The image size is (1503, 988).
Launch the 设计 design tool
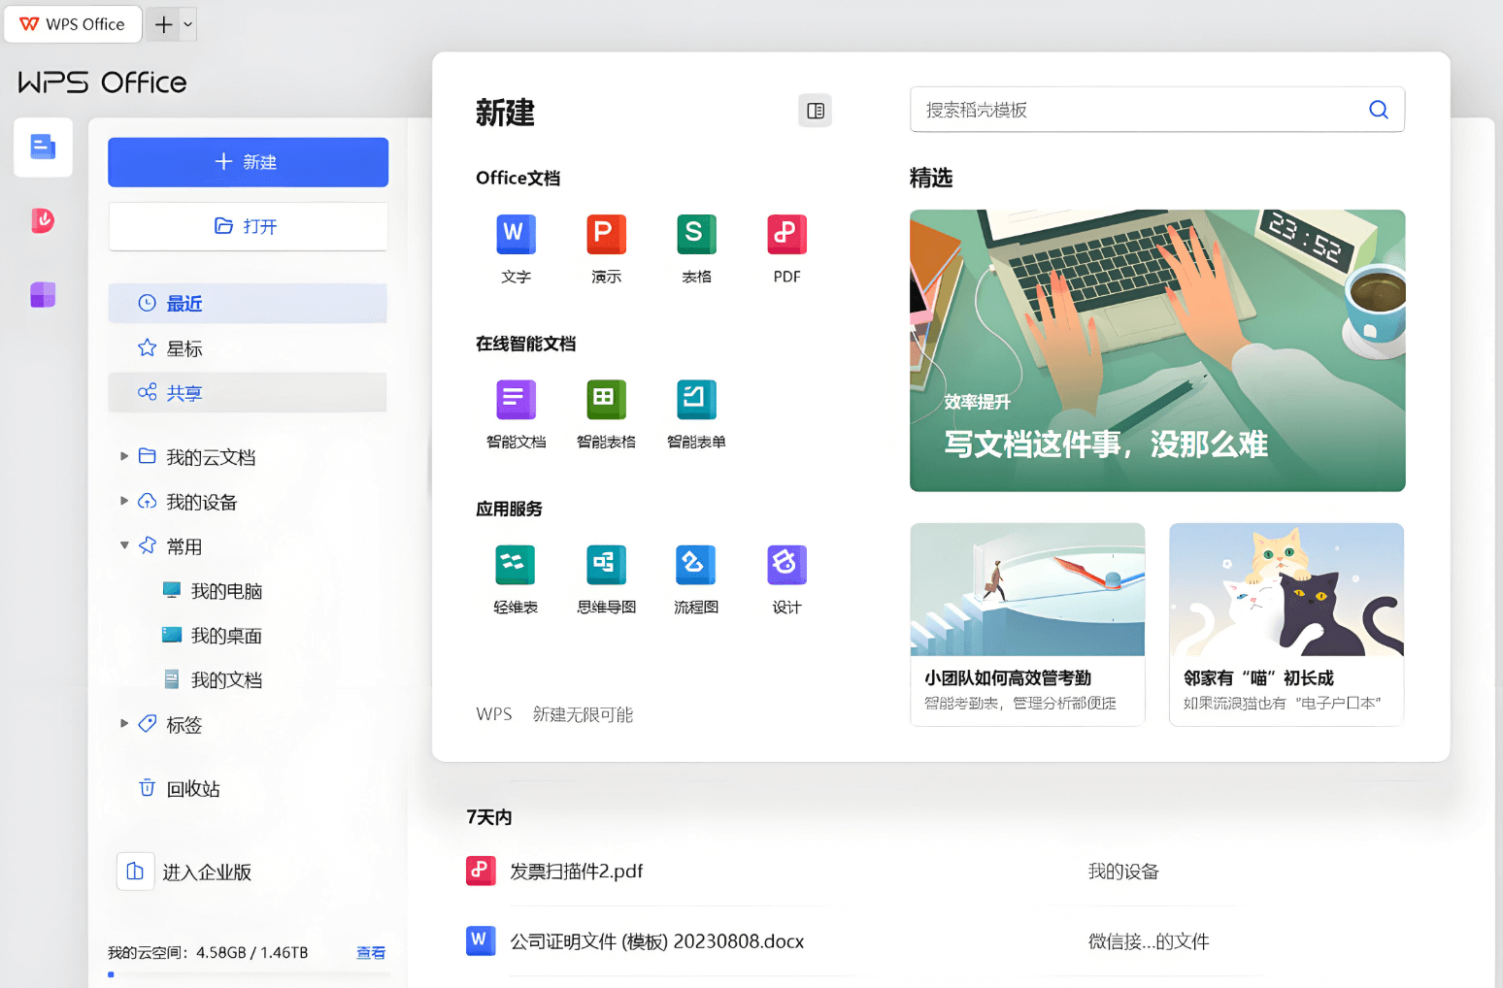(785, 578)
